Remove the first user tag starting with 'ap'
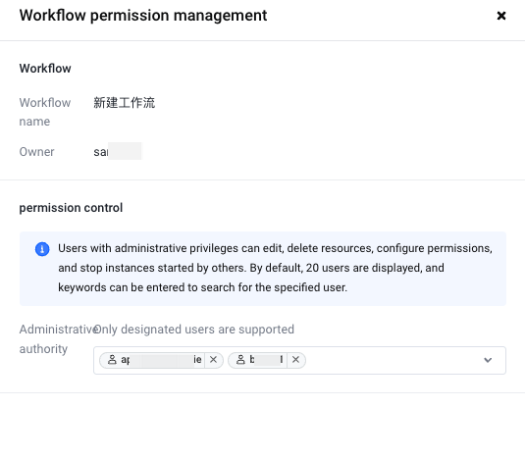This screenshot has height=459, width=525. pyautogui.click(x=213, y=360)
